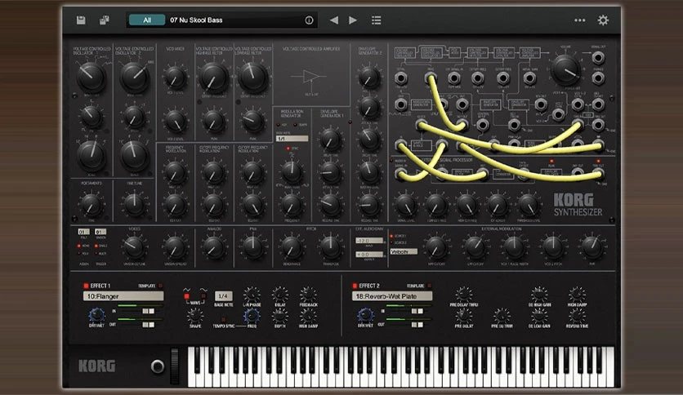Click the Modulation Generator frequency knob
The width and height of the screenshot is (683, 395).
[x=292, y=205]
